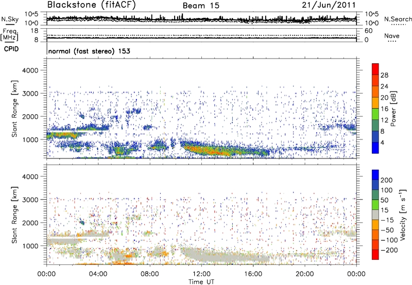This screenshot has height=285, width=412.
Task: Click the N.Search legend label
Action: click(x=398, y=19)
